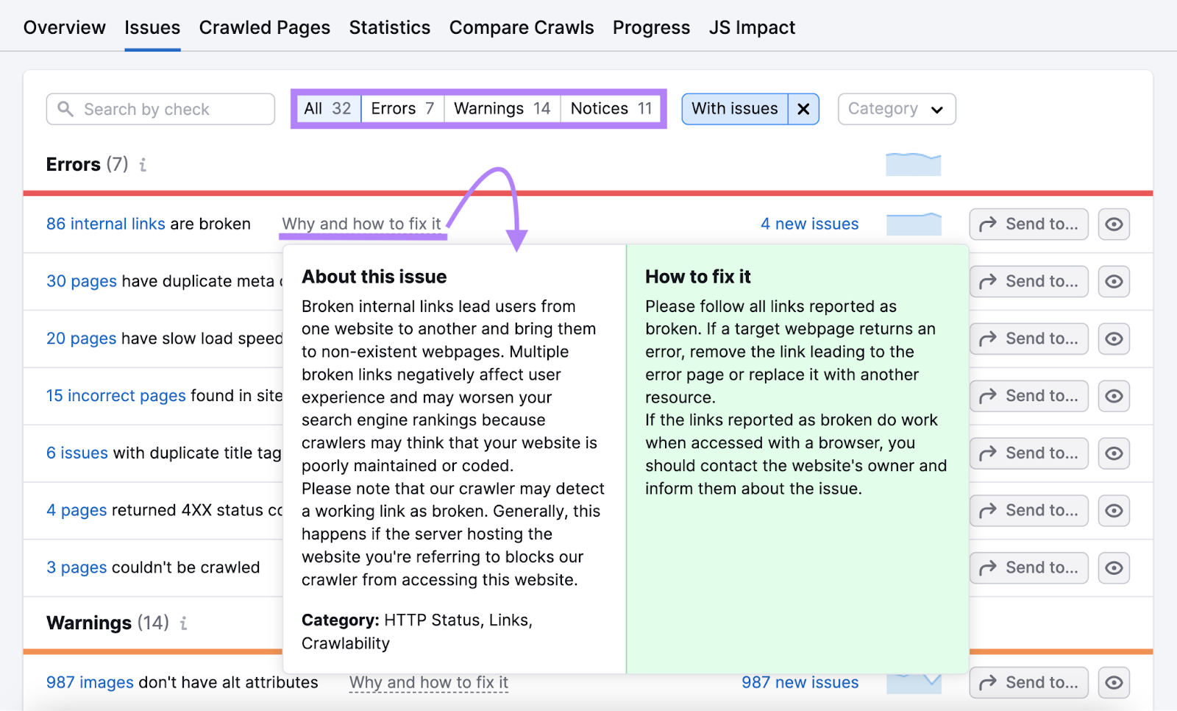Open the 4 pages 4XX status link
Viewport: 1177px width, 711px height.
(x=77, y=511)
